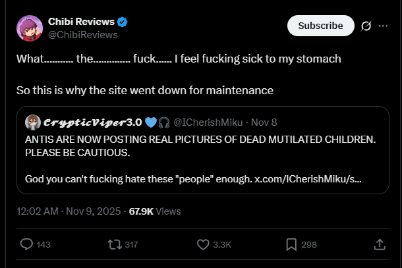Viewport: 402px width, 268px height.
Task: View the 67.9K Views analytics
Action: click(x=155, y=211)
